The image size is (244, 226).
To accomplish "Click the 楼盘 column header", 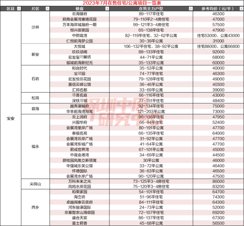I will [x=79, y=9].
